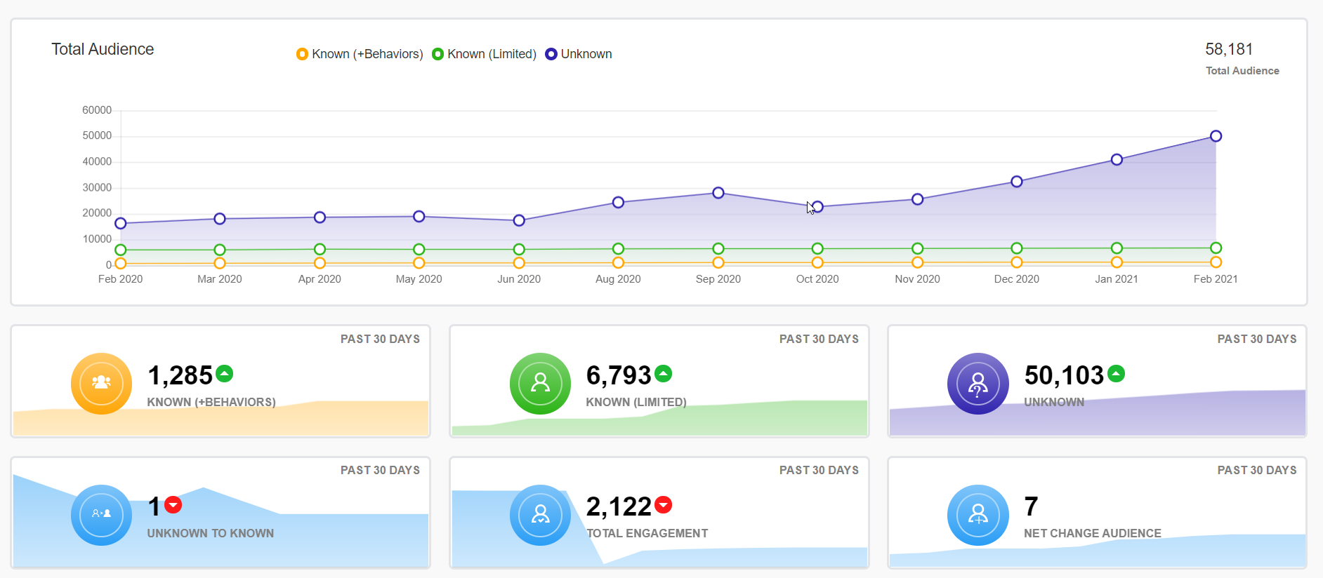Image resolution: width=1323 pixels, height=578 pixels.
Task: Click the purple Unknown question-mark person icon
Action: [978, 383]
